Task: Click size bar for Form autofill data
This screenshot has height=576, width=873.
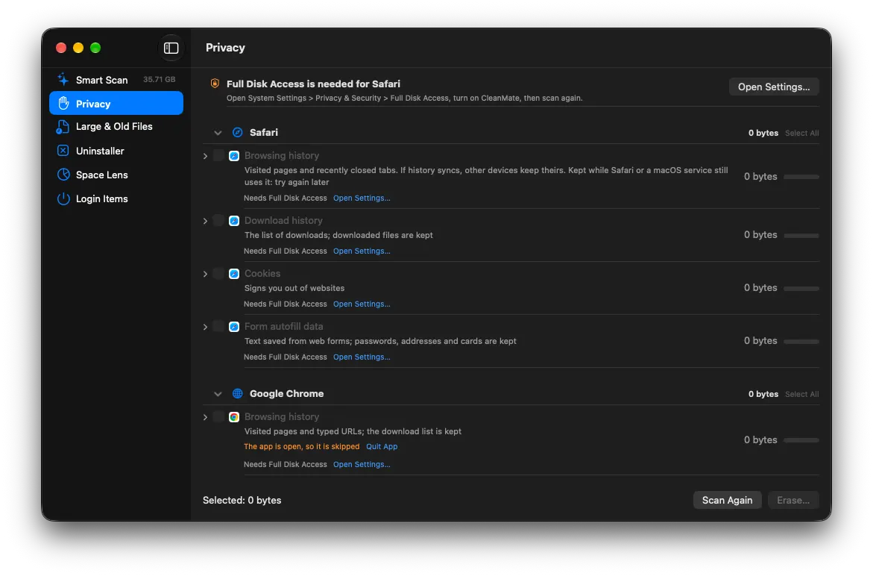Action: [x=801, y=342]
